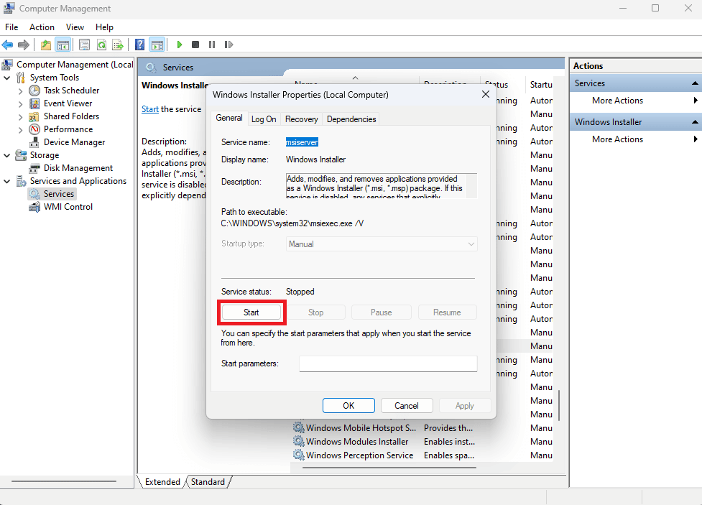Open the View menu
Screen dimensions: 702x505
75,27
